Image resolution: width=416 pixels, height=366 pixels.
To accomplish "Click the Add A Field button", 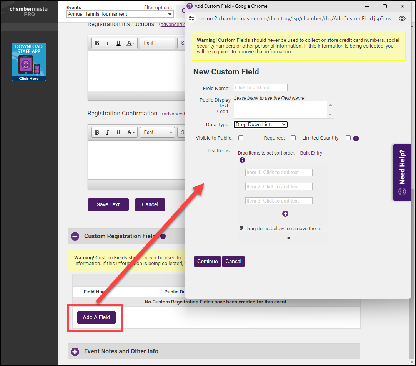I will click(x=97, y=317).
